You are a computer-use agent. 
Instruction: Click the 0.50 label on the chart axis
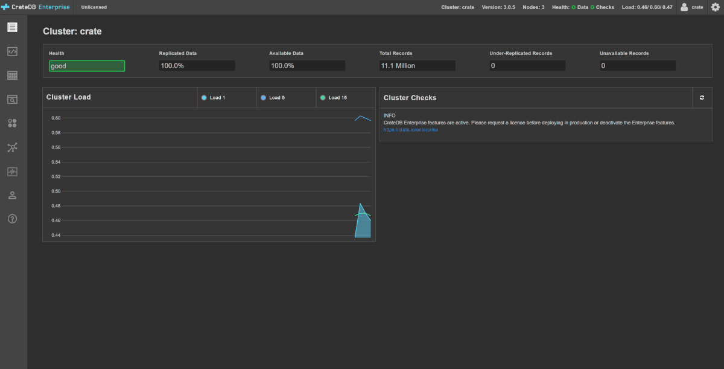coord(56,191)
